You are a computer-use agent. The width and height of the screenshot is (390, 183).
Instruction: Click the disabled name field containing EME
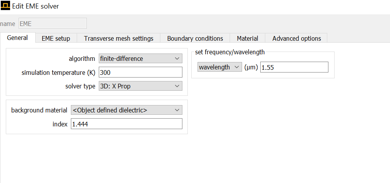click(x=53, y=24)
